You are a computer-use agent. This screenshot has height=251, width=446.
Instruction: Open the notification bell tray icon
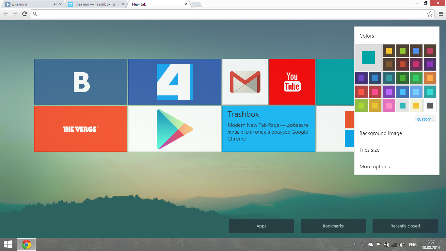(363, 244)
